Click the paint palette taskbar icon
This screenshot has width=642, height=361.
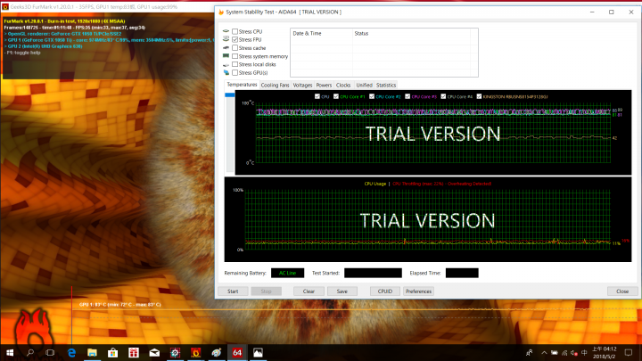216,352
